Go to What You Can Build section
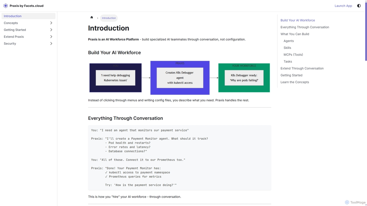The image size is (367, 206). (295, 34)
